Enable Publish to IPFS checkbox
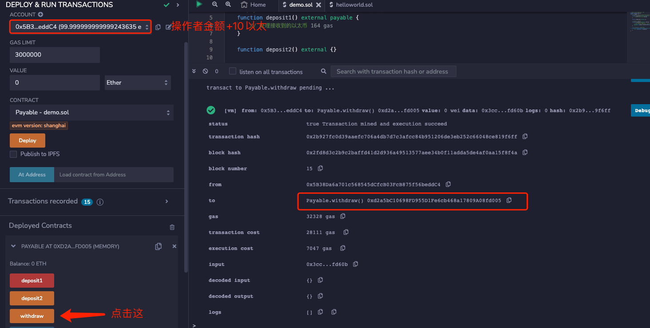This screenshot has width=650, height=328. [13, 154]
